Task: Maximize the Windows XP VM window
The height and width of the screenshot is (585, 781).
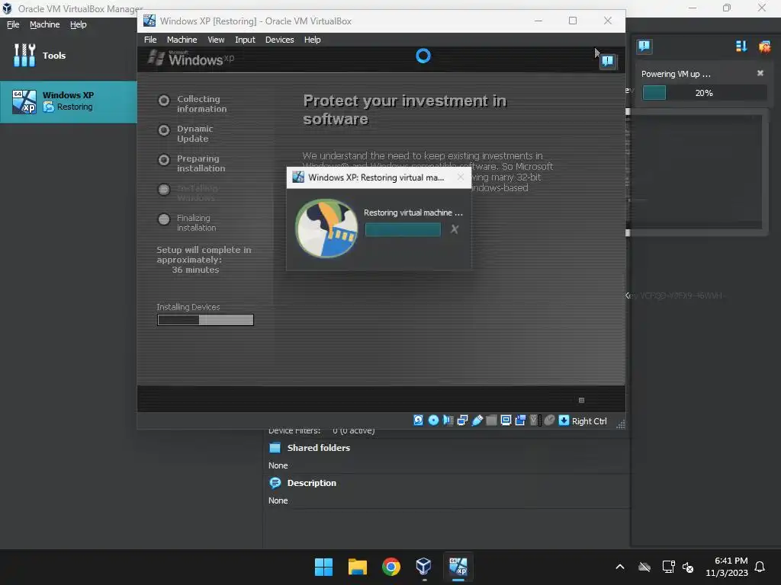Action: (x=573, y=21)
